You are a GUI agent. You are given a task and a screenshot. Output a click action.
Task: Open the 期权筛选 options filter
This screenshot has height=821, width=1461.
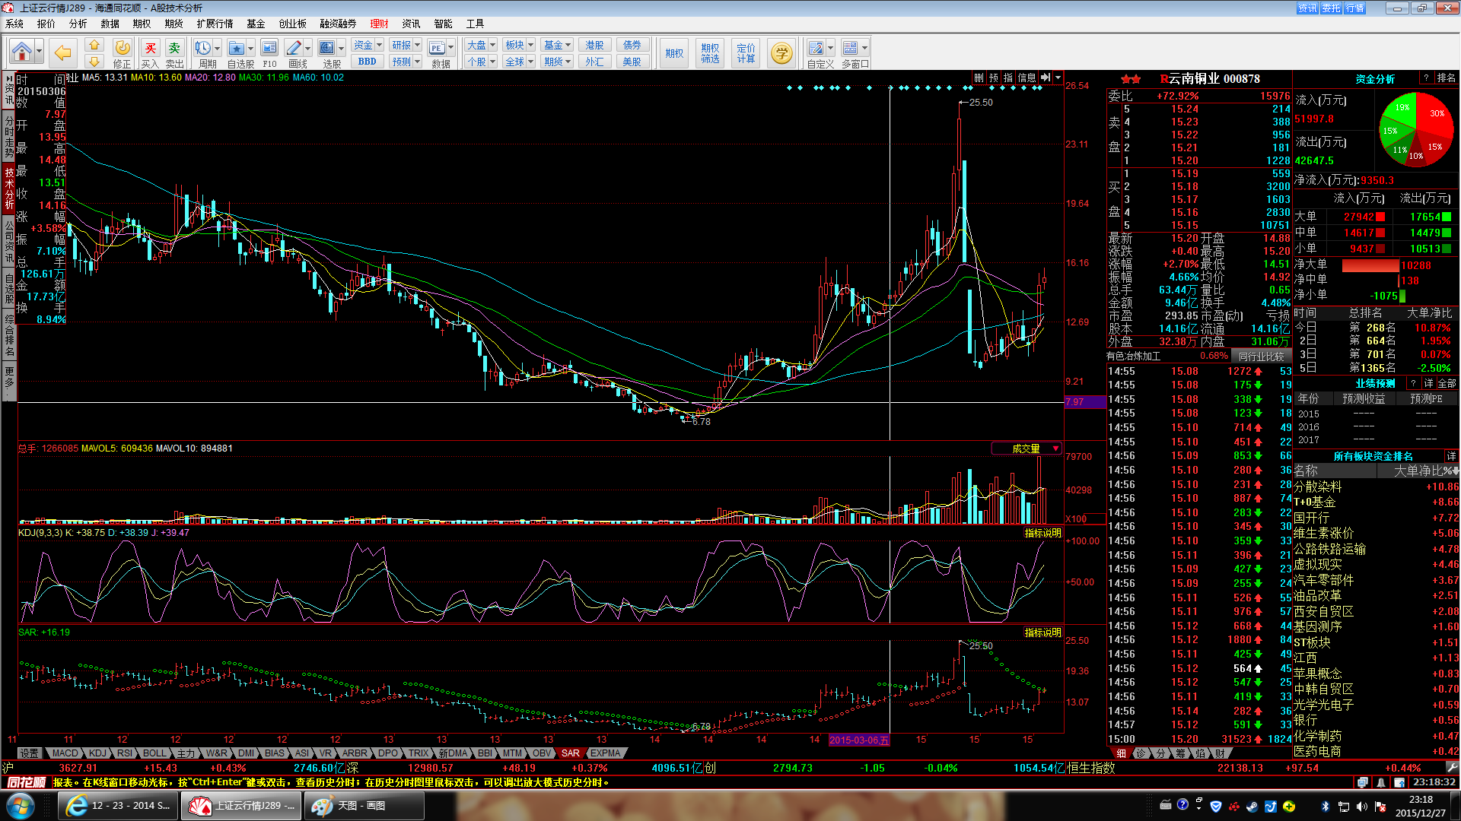[710, 53]
